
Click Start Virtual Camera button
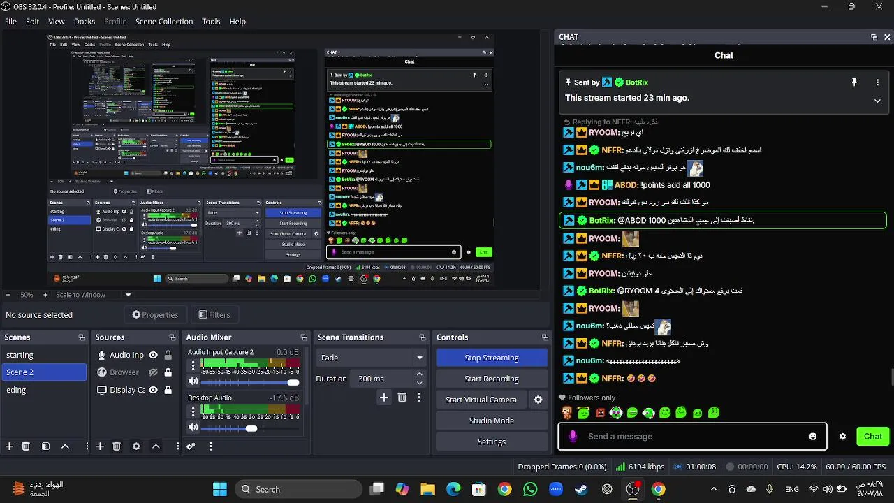pyautogui.click(x=481, y=400)
